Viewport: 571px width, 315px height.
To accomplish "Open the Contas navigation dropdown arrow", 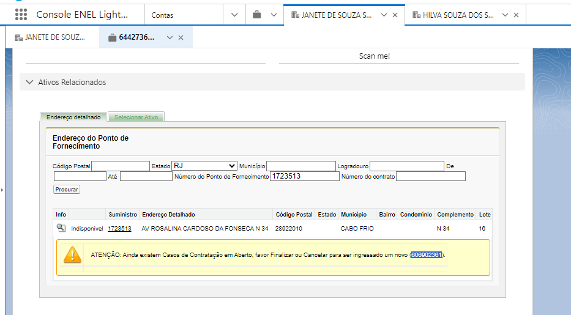I will [x=234, y=15].
